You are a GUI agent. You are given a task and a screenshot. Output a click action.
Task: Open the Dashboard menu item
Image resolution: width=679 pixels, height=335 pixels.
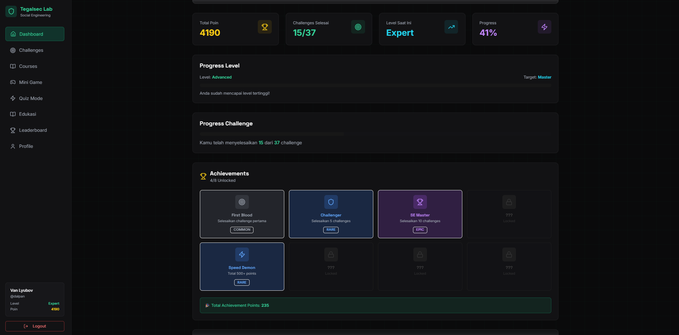(35, 34)
